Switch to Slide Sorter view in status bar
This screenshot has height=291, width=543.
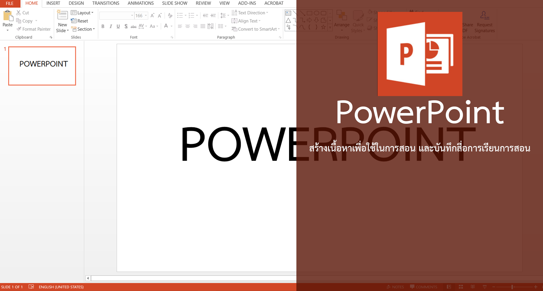pyautogui.click(x=461, y=287)
